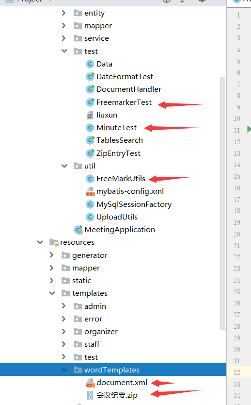
Task: Select the liuxun file
Action: click(x=107, y=115)
